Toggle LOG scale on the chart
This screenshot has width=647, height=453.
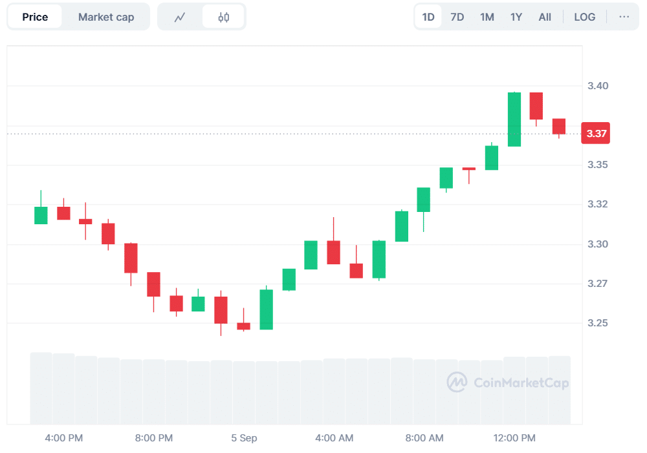pyautogui.click(x=584, y=17)
